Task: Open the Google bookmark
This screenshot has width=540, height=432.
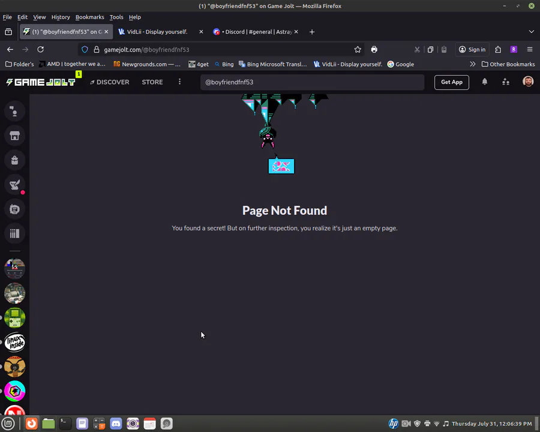Action: 401,64
